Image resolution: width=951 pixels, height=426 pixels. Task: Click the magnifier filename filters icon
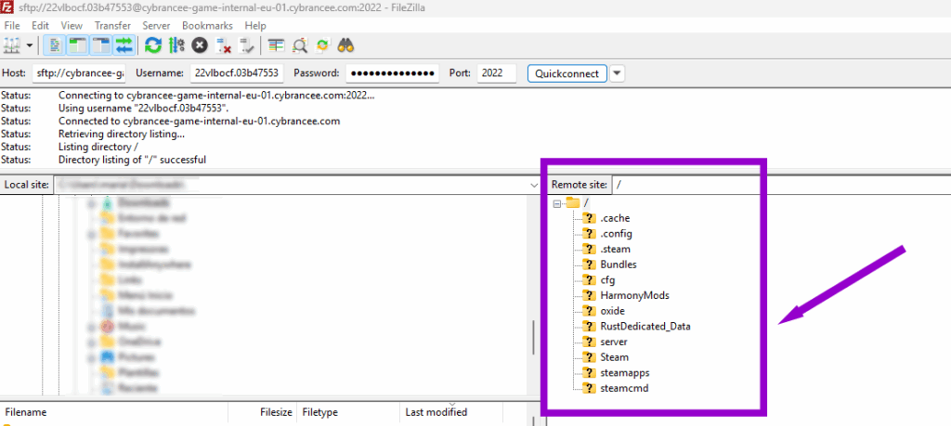click(300, 45)
